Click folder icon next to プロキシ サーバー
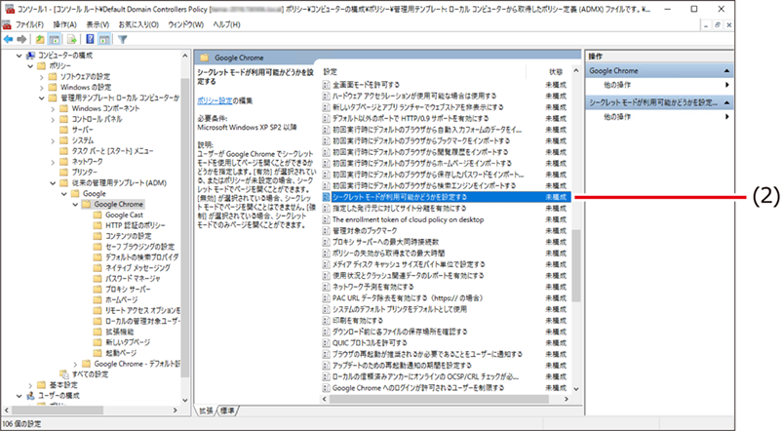783x431 pixels. click(98, 290)
